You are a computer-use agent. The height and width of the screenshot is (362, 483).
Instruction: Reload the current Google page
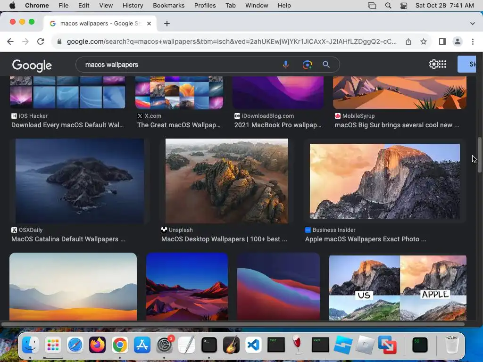pyautogui.click(x=41, y=41)
